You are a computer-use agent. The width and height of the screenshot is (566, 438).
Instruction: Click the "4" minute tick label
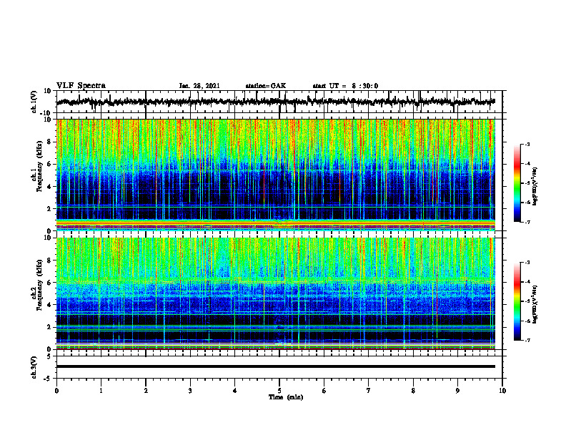(235, 391)
